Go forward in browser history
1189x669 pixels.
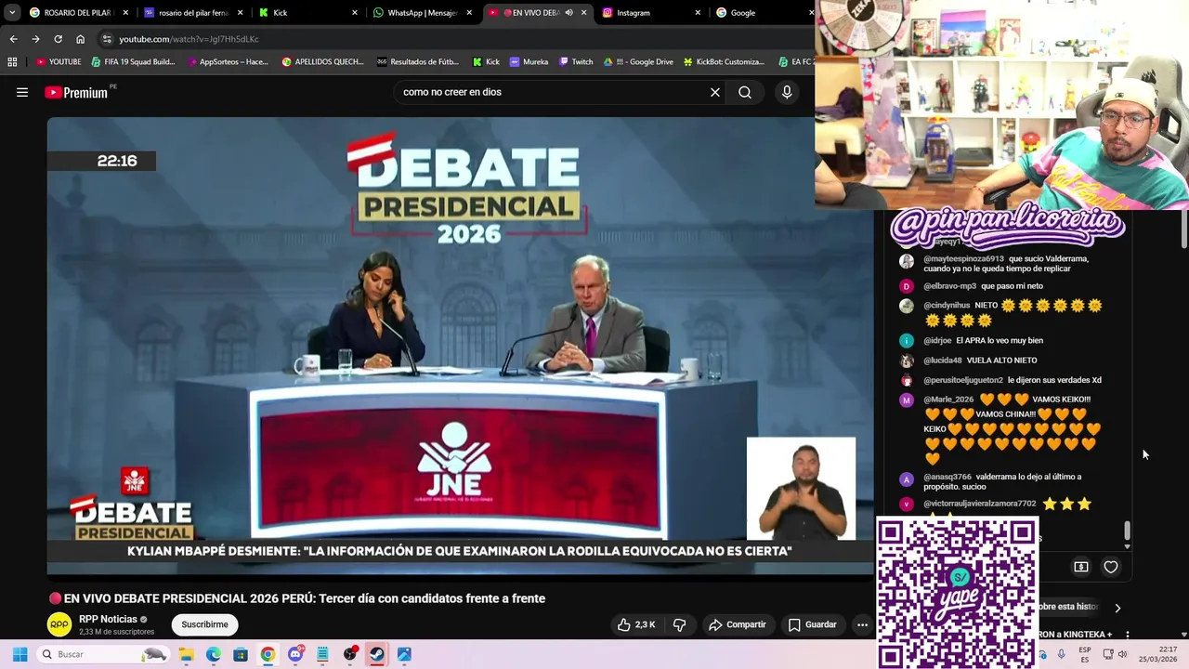(x=35, y=39)
